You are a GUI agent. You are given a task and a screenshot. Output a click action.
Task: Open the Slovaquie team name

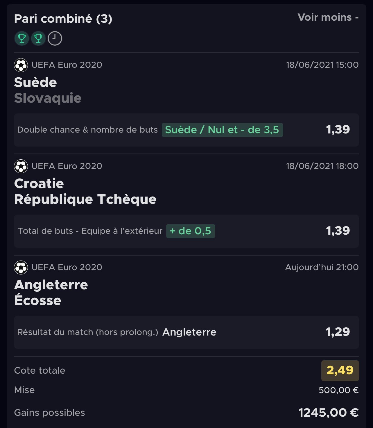pyautogui.click(x=48, y=98)
